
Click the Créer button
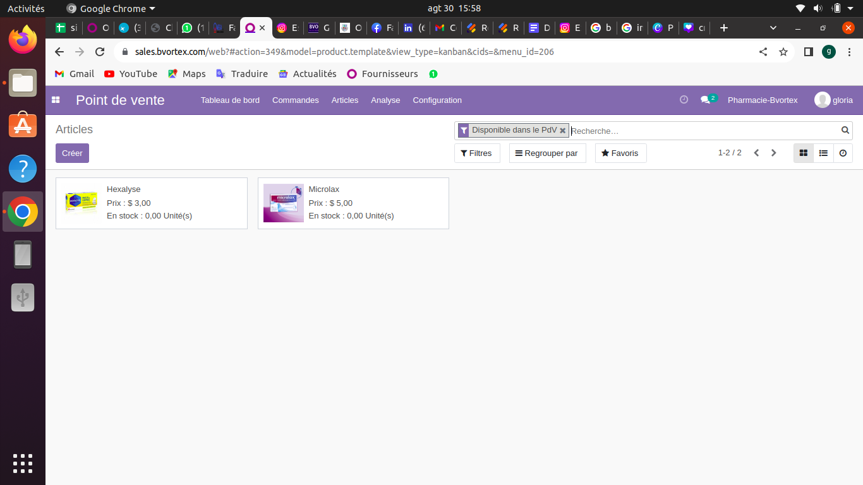click(x=72, y=153)
